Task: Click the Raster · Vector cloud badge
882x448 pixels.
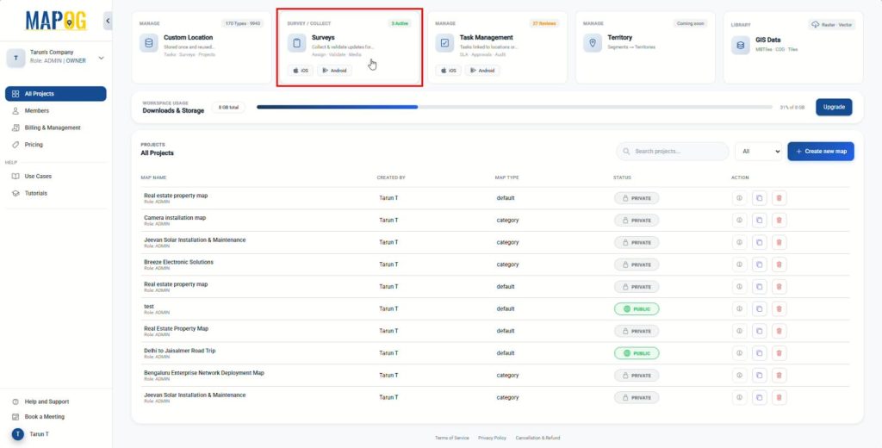Action: tap(832, 24)
